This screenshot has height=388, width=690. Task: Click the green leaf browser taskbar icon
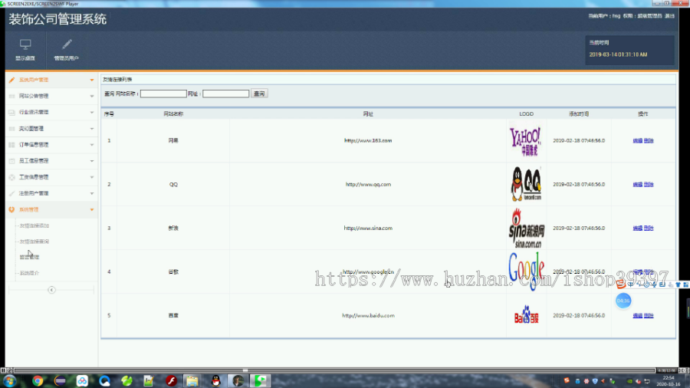click(x=127, y=380)
